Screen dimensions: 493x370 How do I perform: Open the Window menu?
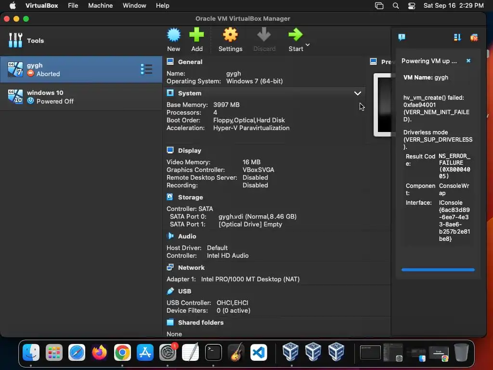(x=134, y=6)
